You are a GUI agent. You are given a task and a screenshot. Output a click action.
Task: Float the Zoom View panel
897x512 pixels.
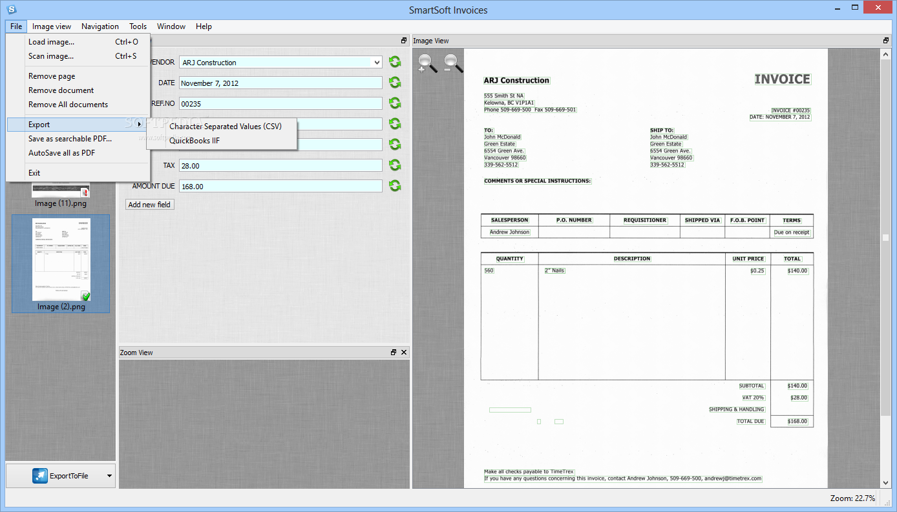click(x=394, y=353)
